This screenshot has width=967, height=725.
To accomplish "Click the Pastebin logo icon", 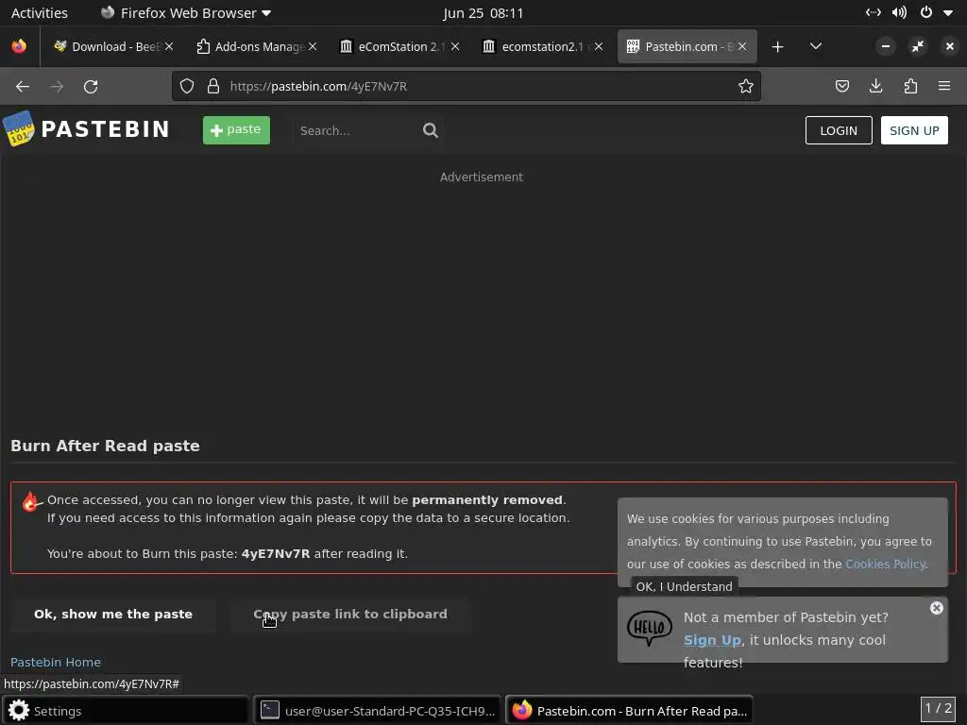I will click(19, 128).
